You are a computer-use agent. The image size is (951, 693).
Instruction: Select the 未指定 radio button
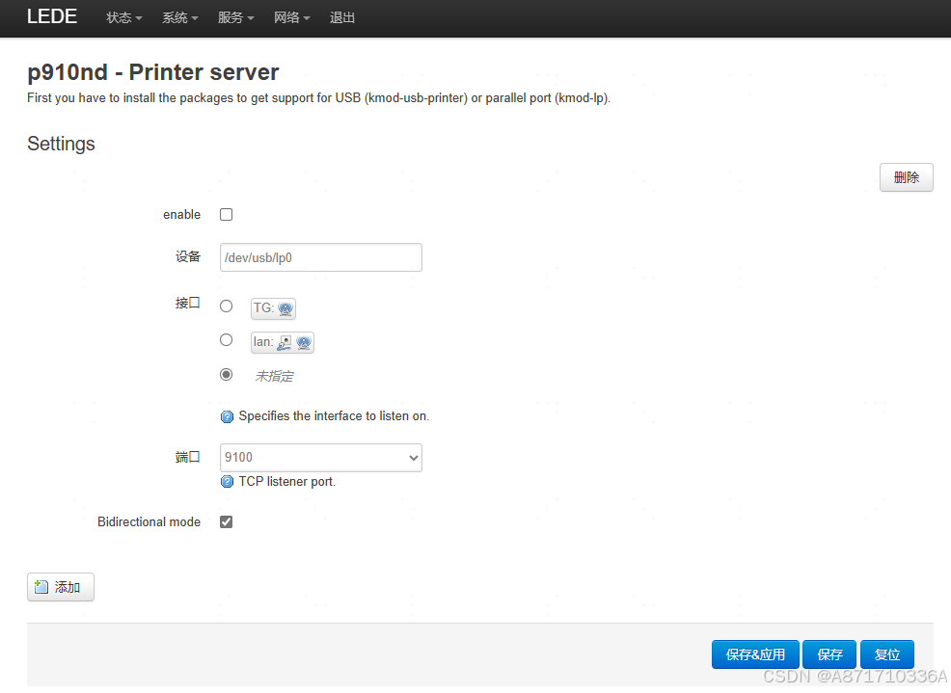click(227, 375)
